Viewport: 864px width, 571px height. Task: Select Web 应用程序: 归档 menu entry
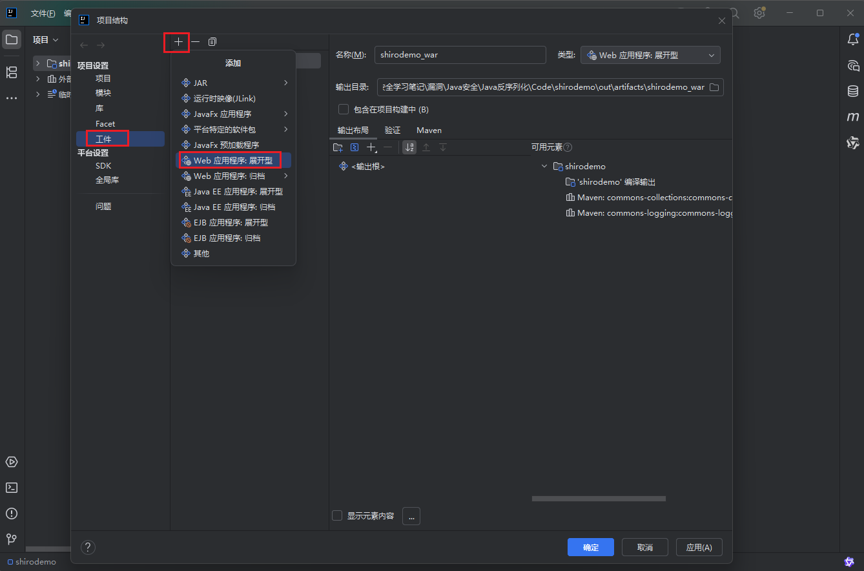(229, 176)
